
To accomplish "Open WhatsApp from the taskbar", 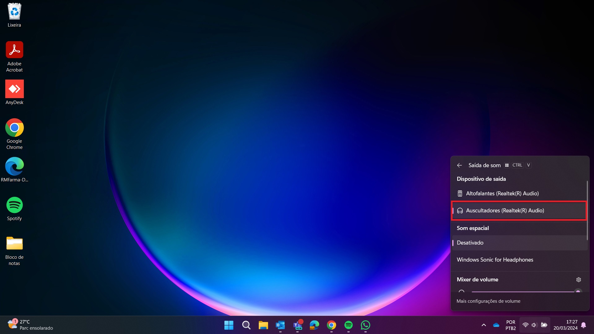I will pyautogui.click(x=365, y=325).
